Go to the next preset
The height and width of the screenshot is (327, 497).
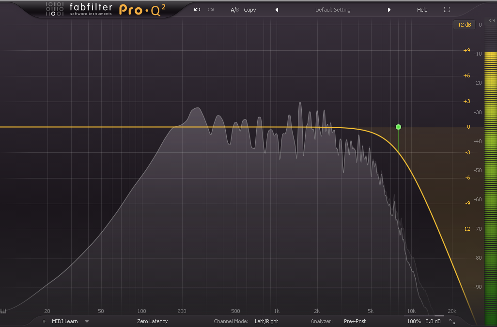389,10
